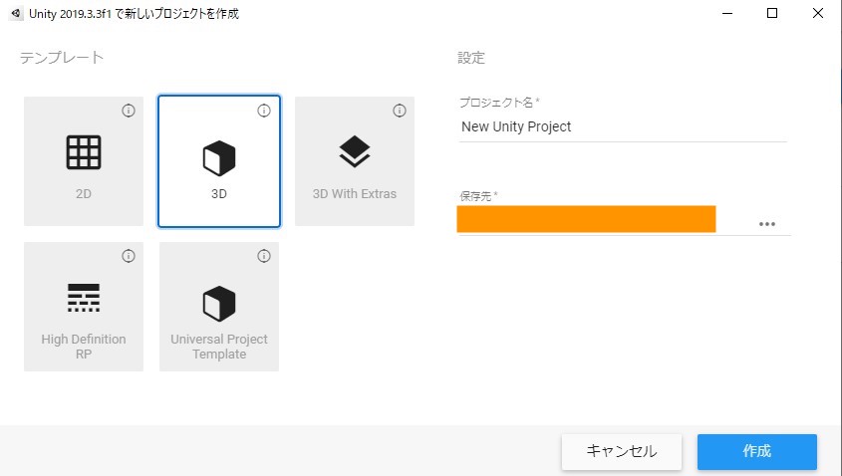Browse save location with three-dots button
Screen dimensions: 842x476
click(767, 224)
